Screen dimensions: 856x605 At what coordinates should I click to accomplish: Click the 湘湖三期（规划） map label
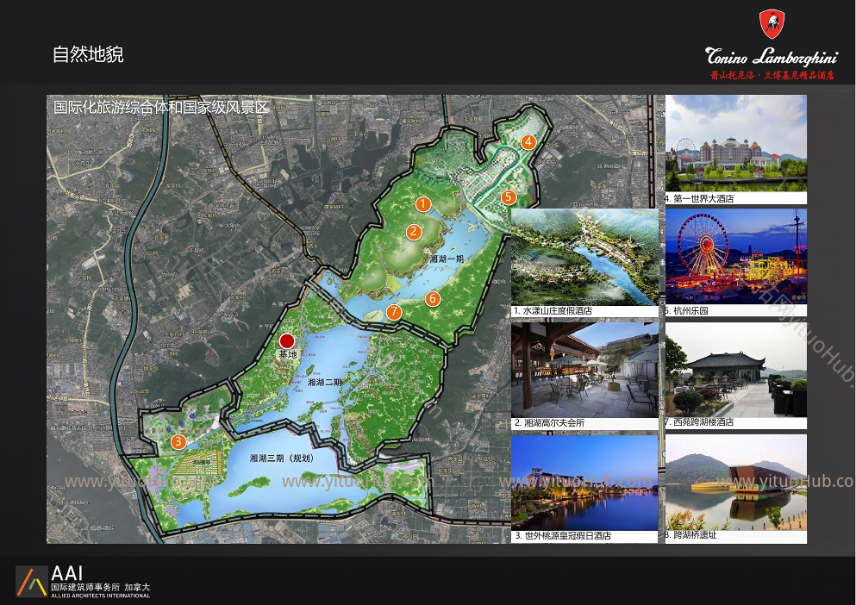[x=282, y=458]
